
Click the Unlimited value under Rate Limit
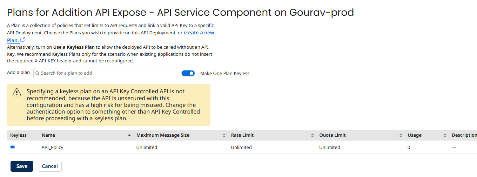point(241,148)
